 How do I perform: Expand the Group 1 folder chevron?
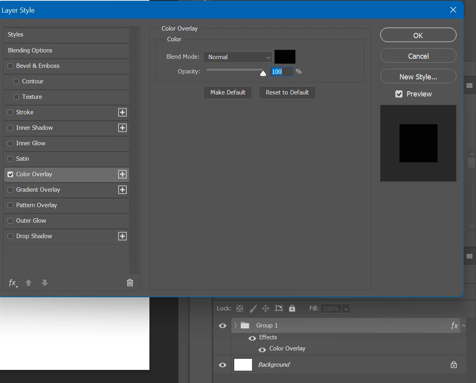click(x=235, y=325)
